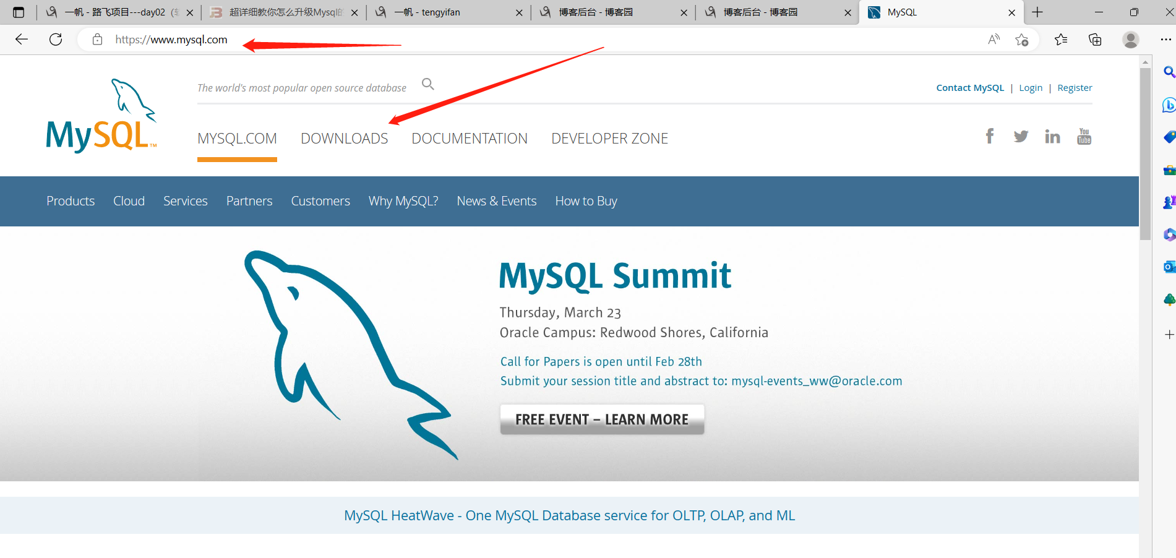
Task: Click the MySQL dolphin logo
Action: click(101, 116)
